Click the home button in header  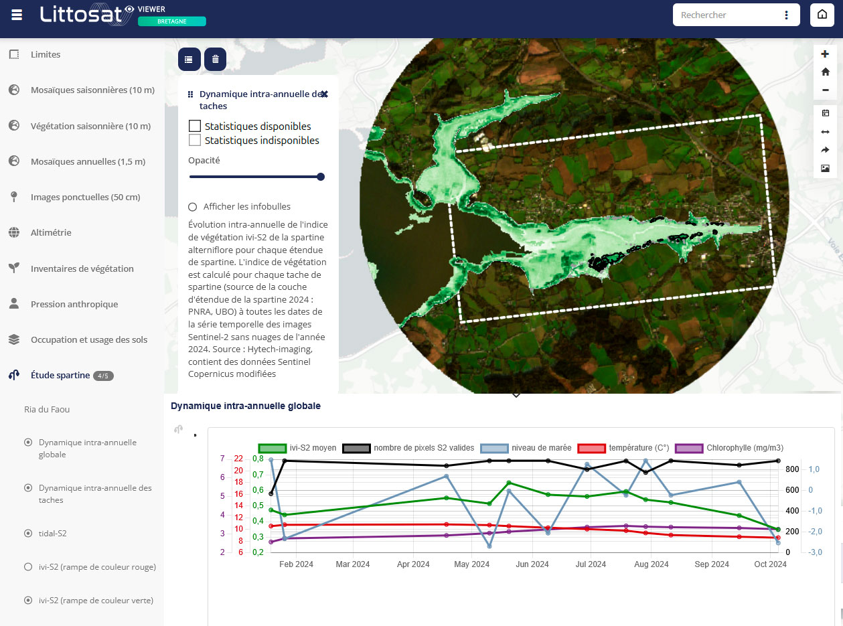[x=822, y=15]
